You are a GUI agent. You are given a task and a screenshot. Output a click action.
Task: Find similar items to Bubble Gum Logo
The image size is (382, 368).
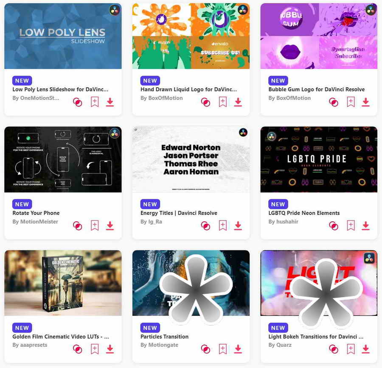[x=334, y=102]
